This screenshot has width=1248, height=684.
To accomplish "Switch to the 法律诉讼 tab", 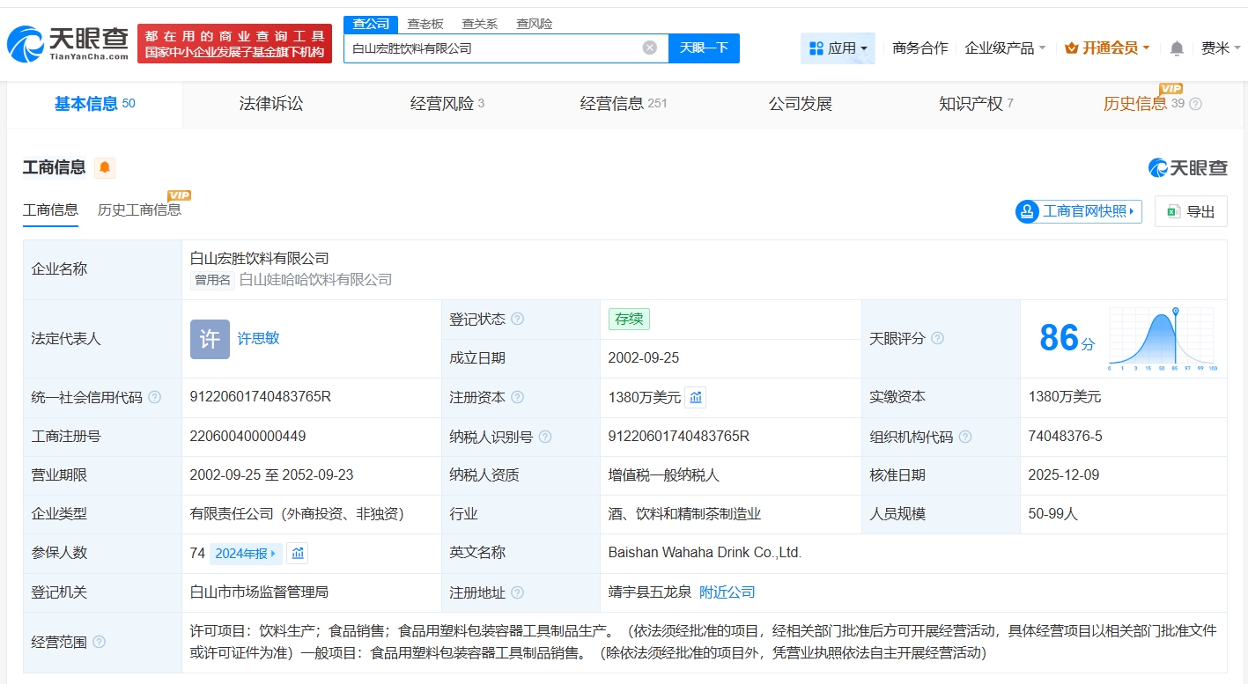I will pos(271,104).
